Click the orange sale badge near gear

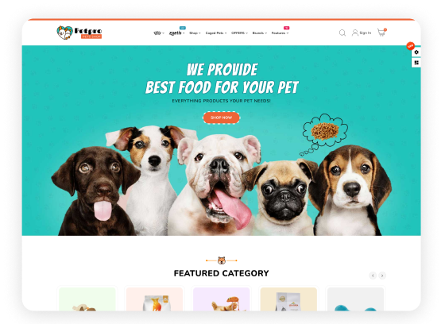click(x=410, y=46)
